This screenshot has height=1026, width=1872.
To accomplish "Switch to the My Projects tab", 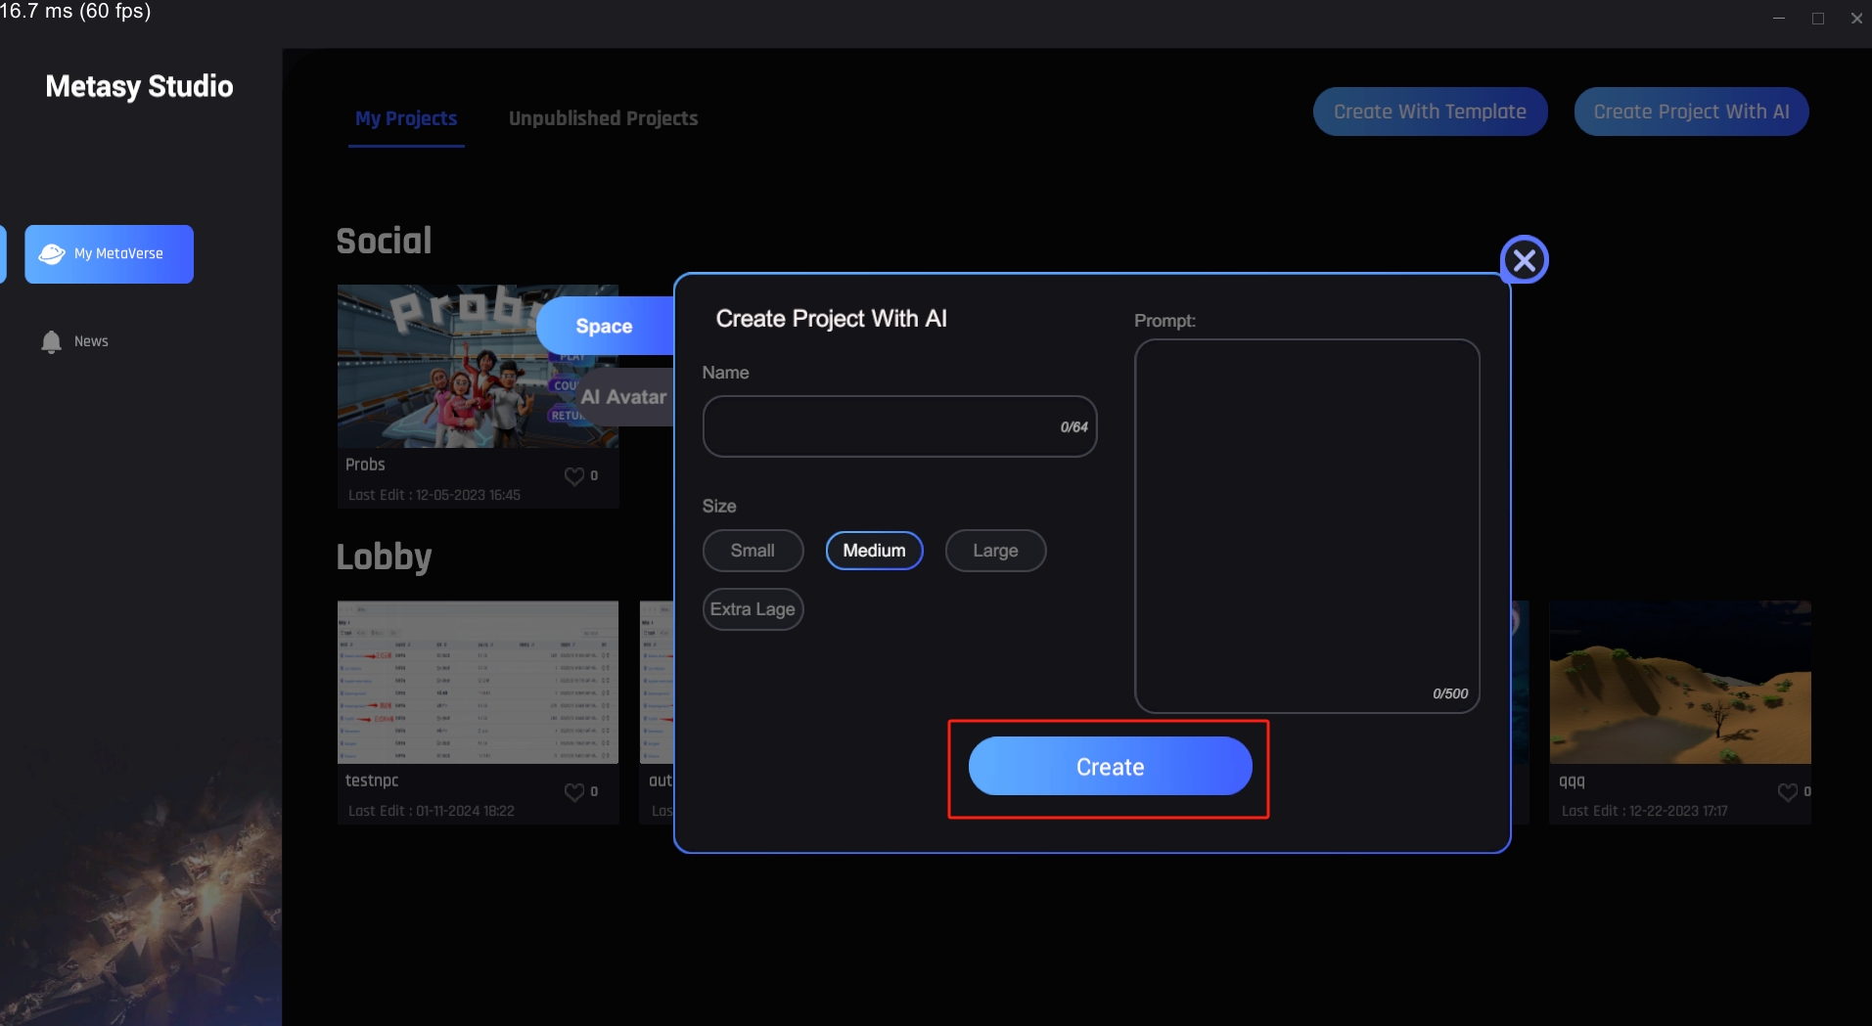I will pyautogui.click(x=406, y=118).
